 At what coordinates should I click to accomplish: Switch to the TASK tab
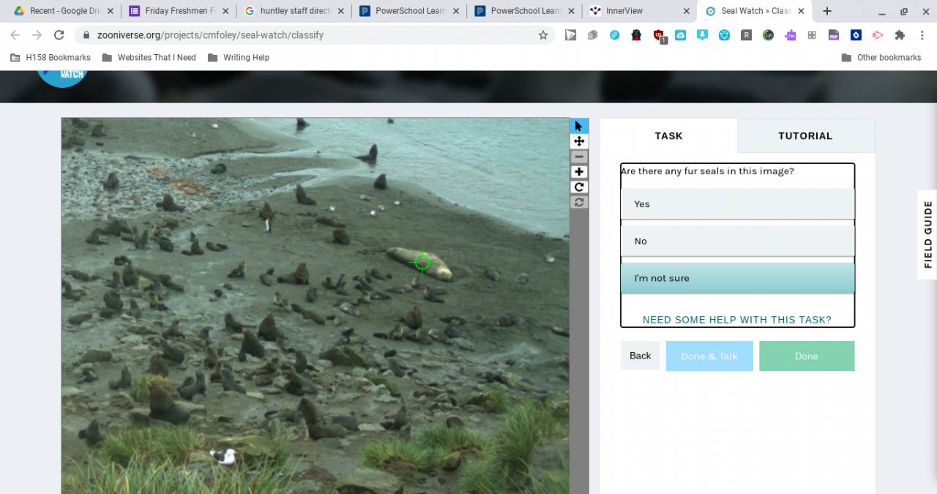coord(668,135)
